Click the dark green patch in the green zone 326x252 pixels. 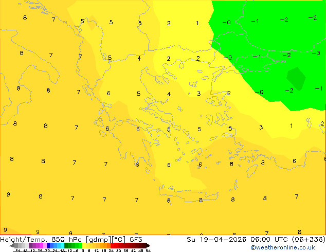pos(296,79)
